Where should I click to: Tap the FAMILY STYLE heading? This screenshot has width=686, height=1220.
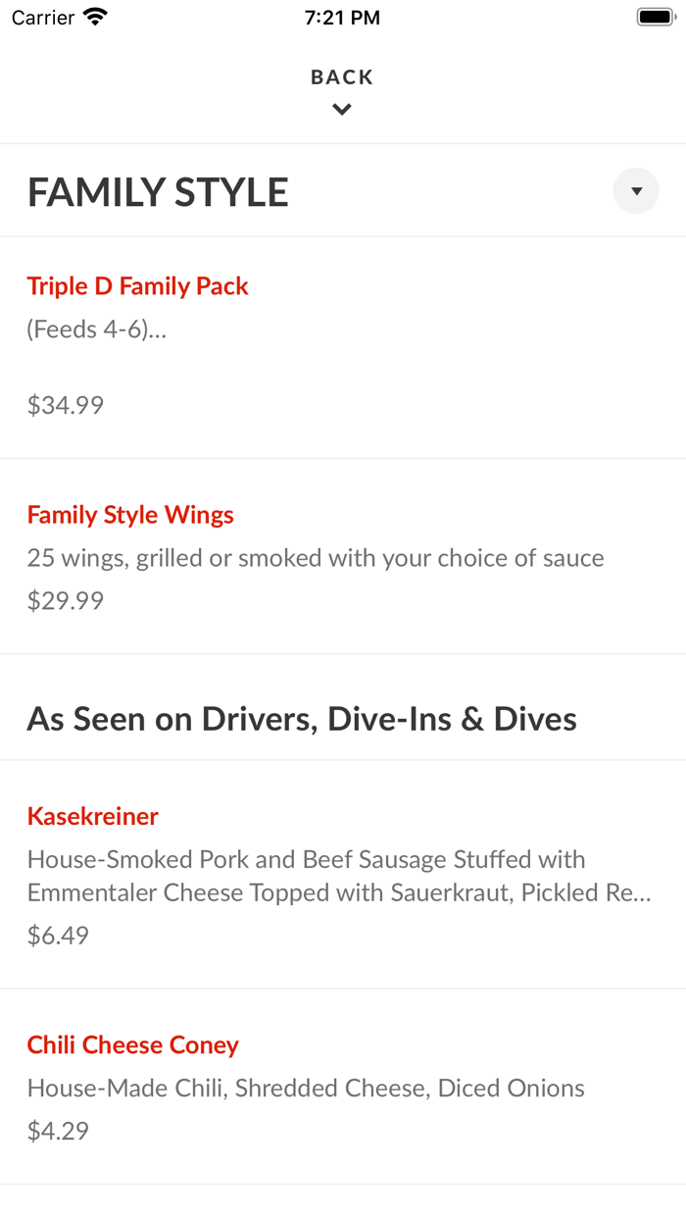coord(158,192)
